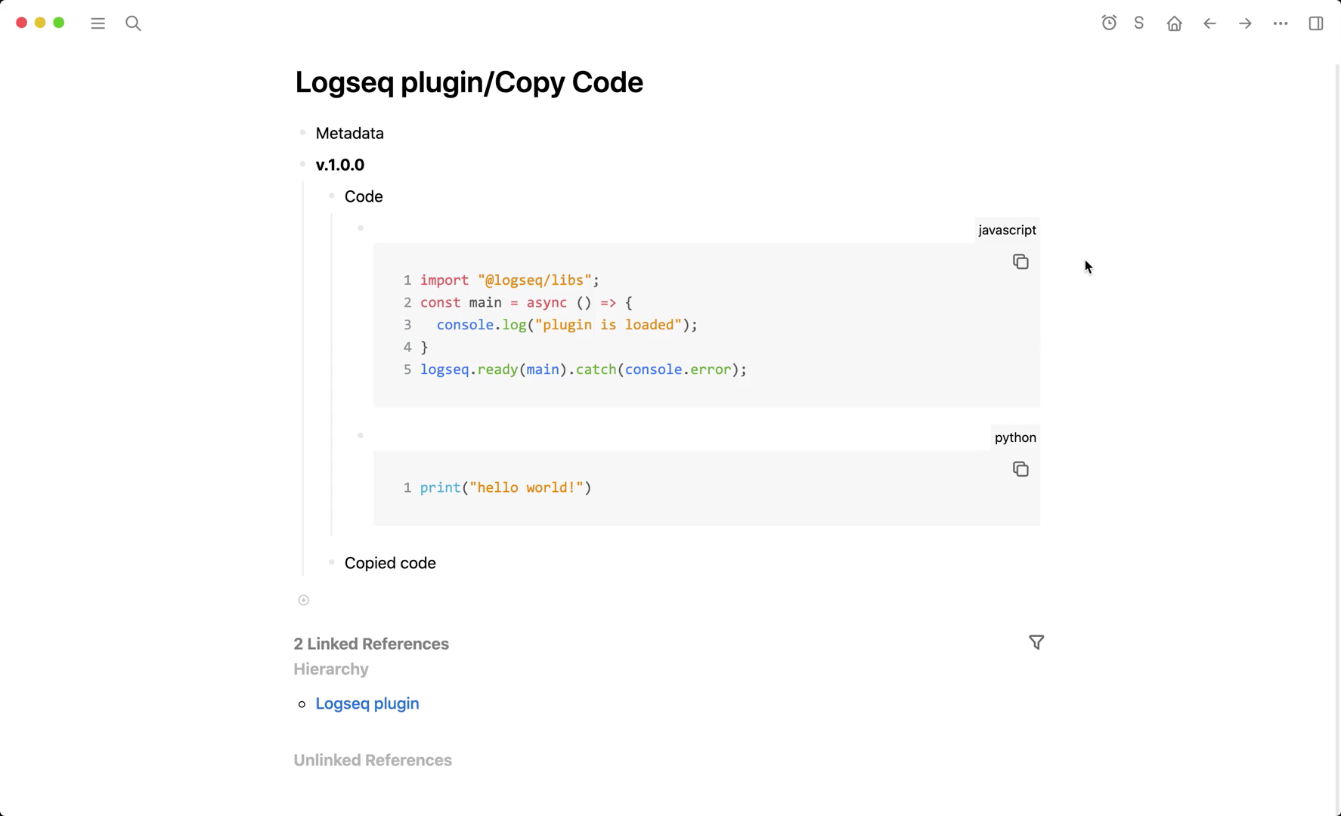The width and height of the screenshot is (1341, 816).
Task: Navigate forward with the right arrow
Action: coord(1245,23)
